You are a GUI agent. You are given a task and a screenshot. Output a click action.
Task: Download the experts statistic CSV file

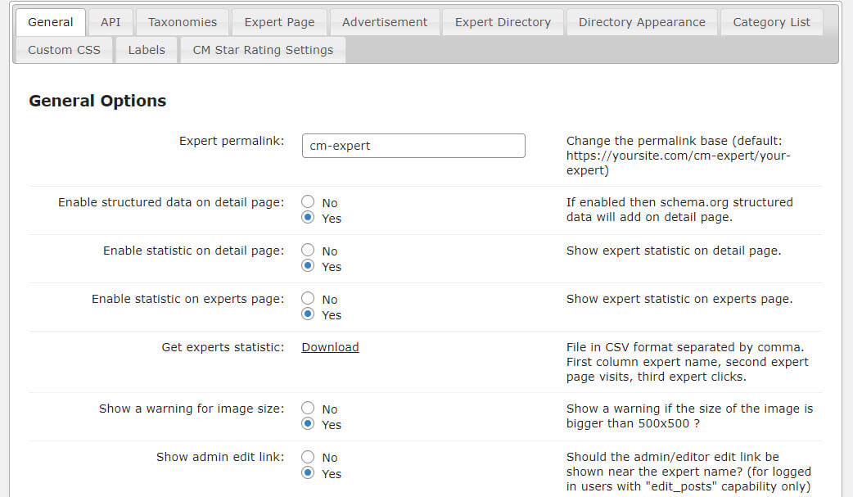point(330,346)
